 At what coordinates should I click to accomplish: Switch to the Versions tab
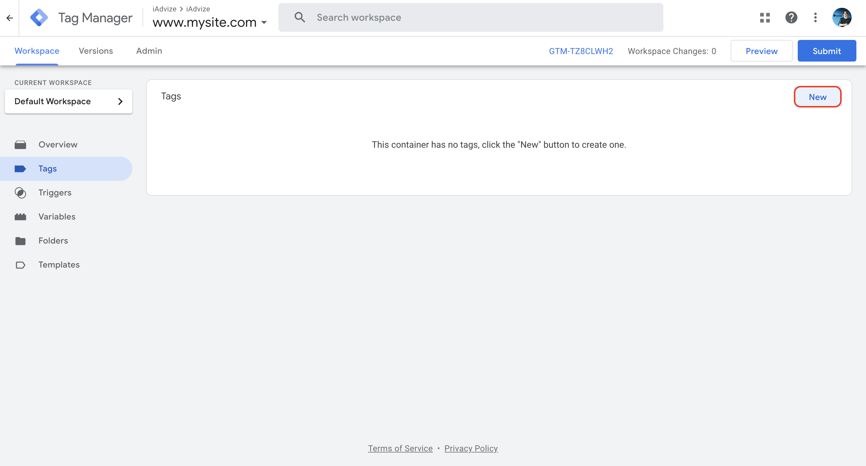coord(96,51)
